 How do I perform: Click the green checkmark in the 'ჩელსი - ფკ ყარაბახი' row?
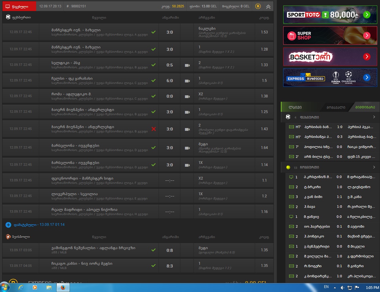tap(153, 81)
